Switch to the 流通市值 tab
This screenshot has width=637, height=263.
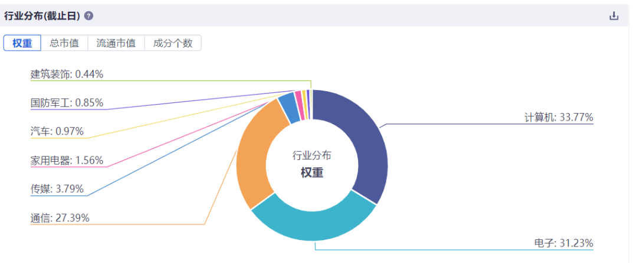pyautogui.click(x=116, y=43)
